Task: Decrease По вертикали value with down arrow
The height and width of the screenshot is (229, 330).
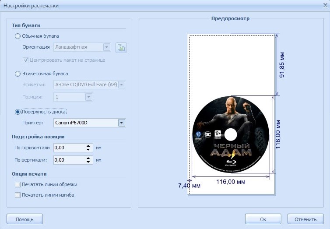Action: [x=88, y=162]
